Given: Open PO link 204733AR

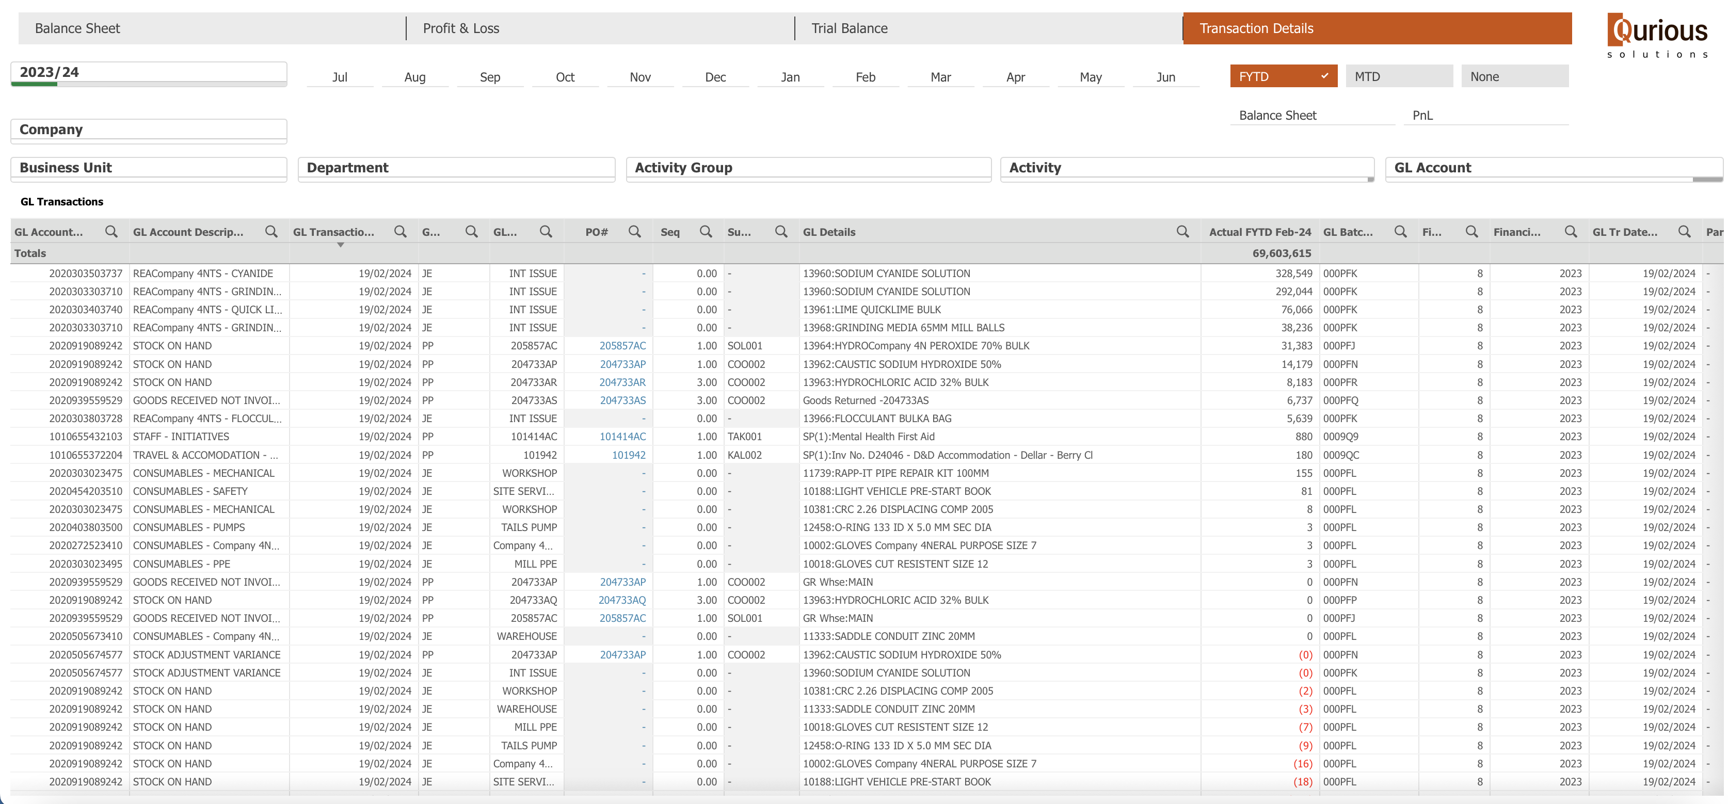Looking at the screenshot, I should (x=622, y=382).
